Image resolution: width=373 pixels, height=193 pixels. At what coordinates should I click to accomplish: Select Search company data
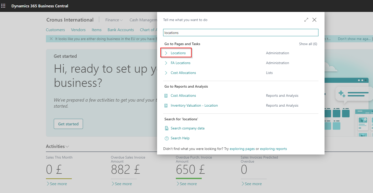[x=188, y=128]
